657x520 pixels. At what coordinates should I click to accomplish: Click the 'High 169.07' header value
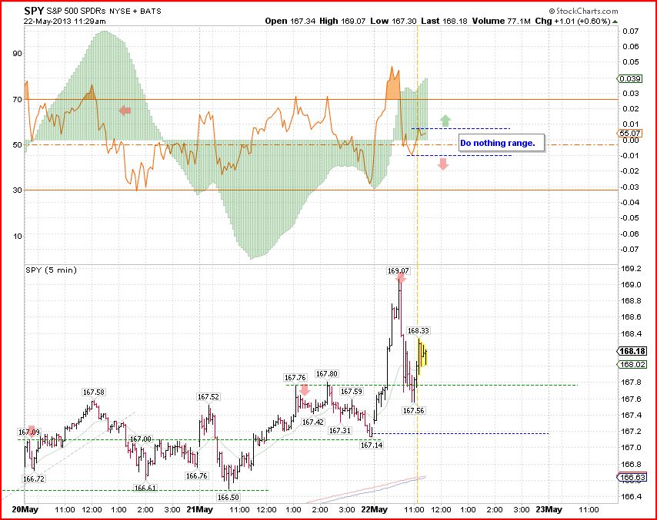[x=342, y=21]
